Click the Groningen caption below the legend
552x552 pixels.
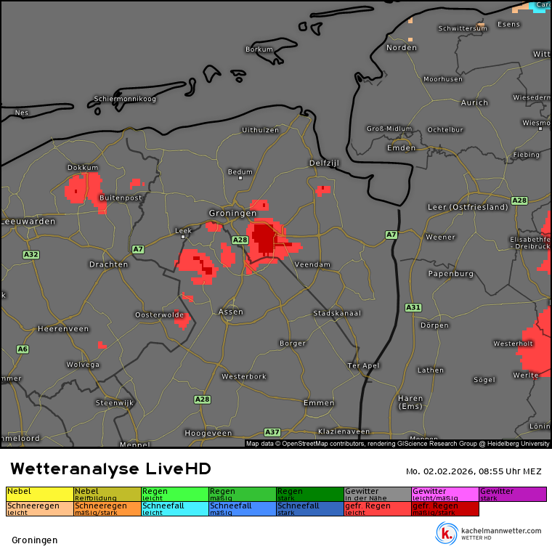pyautogui.click(x=35, y=540)
